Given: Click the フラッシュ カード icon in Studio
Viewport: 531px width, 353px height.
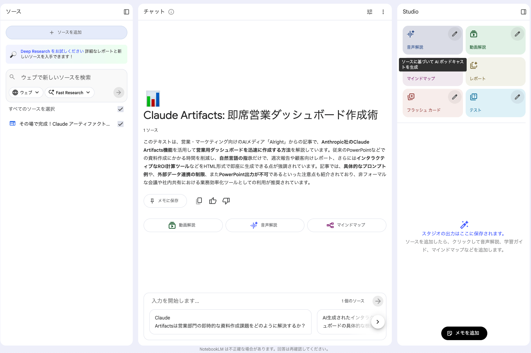Looking at the screenshot, I should click(x=411, y=97).
